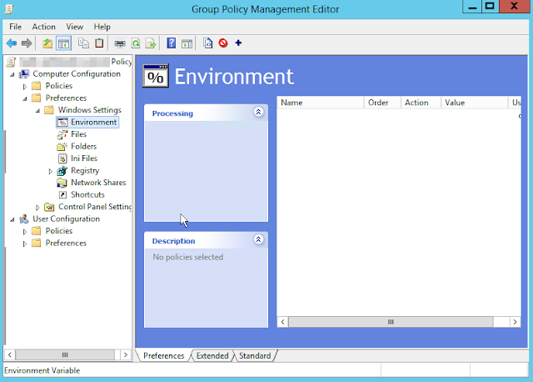Sort by the Value column header

tap(474, 103)
